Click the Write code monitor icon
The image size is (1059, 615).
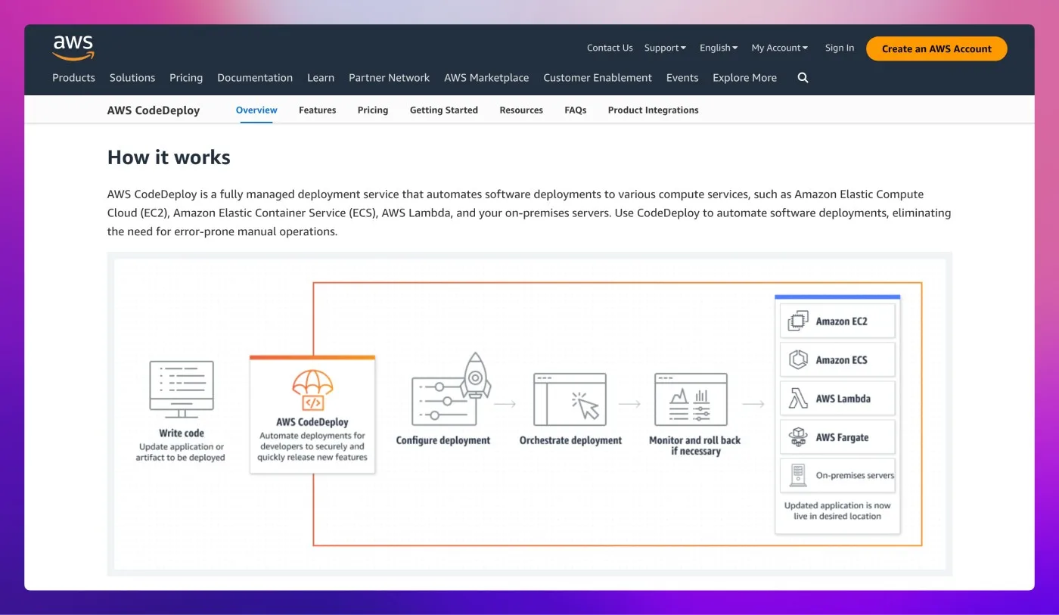coord(182,390)
